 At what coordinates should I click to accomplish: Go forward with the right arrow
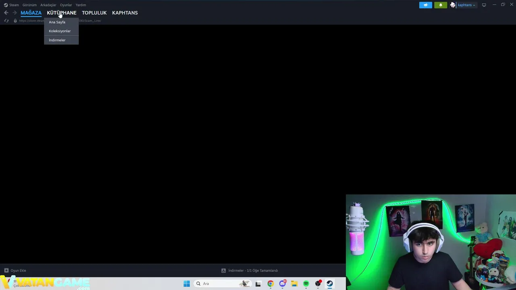[15, 13]
